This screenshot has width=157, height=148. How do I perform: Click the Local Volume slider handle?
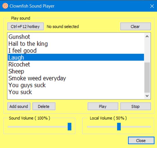pos(119,126)
